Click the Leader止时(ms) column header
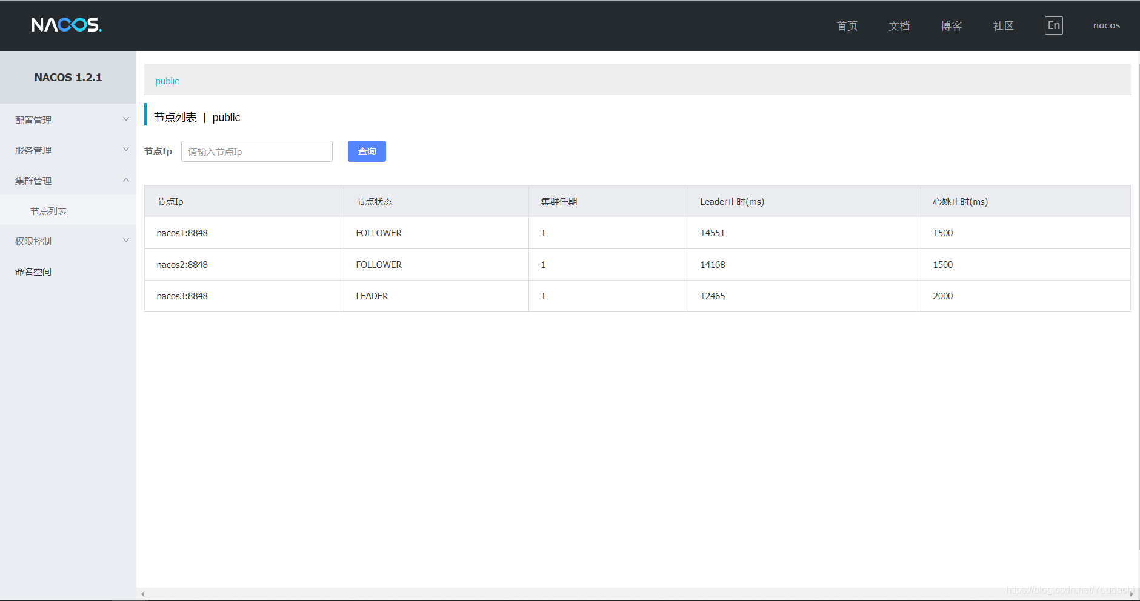The height and width of the screenshot is (601, 1140). (804, 202)
